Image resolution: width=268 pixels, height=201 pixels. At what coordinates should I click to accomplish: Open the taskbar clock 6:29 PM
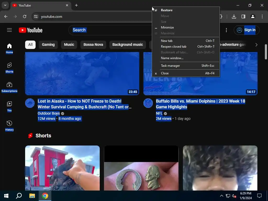click(x=246, y=196)
